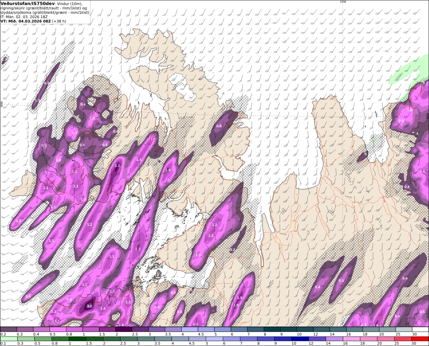Click the (+38 h) forecast offset text
Screen dimensions: 429x346
tap(59, 21)
